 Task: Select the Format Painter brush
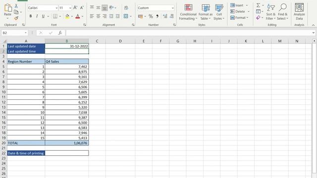16,18
